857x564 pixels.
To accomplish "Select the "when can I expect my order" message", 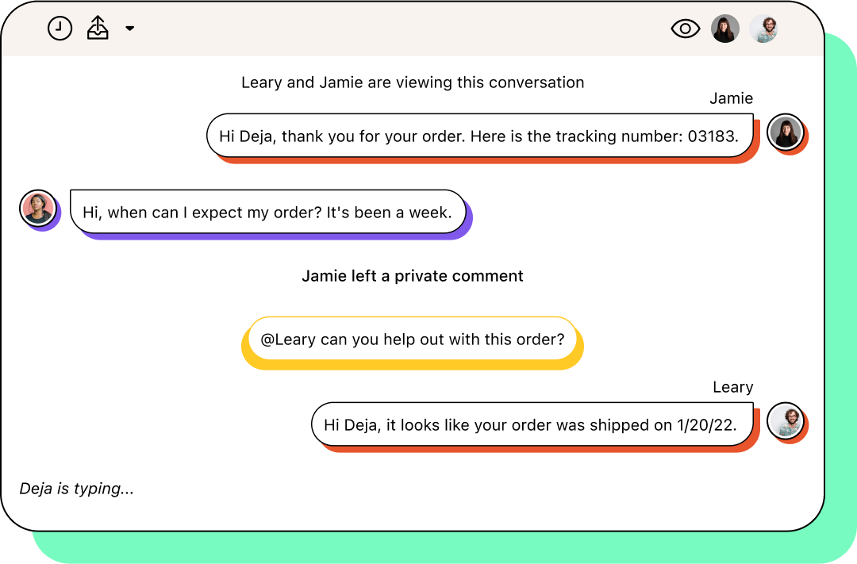I will (x=268, y=212).
